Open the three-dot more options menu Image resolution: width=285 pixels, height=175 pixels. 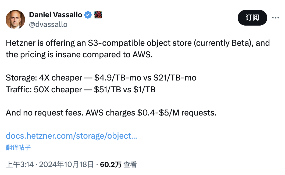pyautogui.click(x=276, y=18)
